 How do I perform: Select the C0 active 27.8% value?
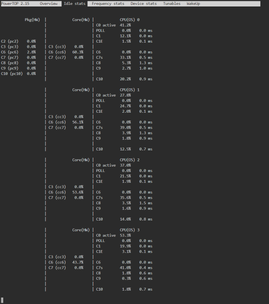[125, 95]
